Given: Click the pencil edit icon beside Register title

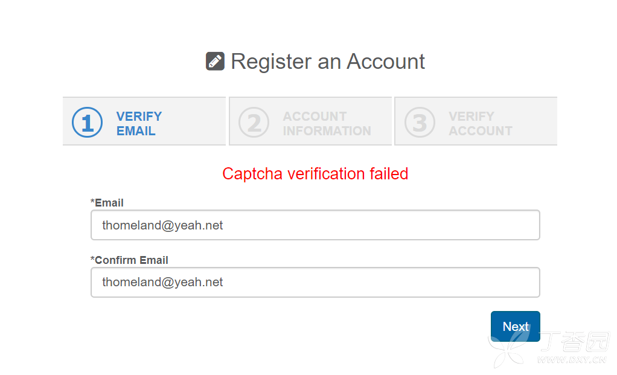Looking at the screenshot, I should pyautogui.click(x=216, y=62).
